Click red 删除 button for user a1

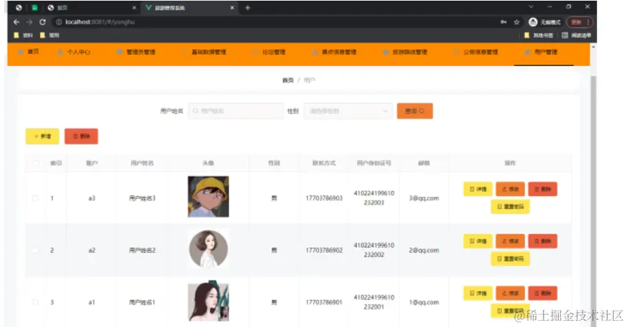tap(543, 293)
